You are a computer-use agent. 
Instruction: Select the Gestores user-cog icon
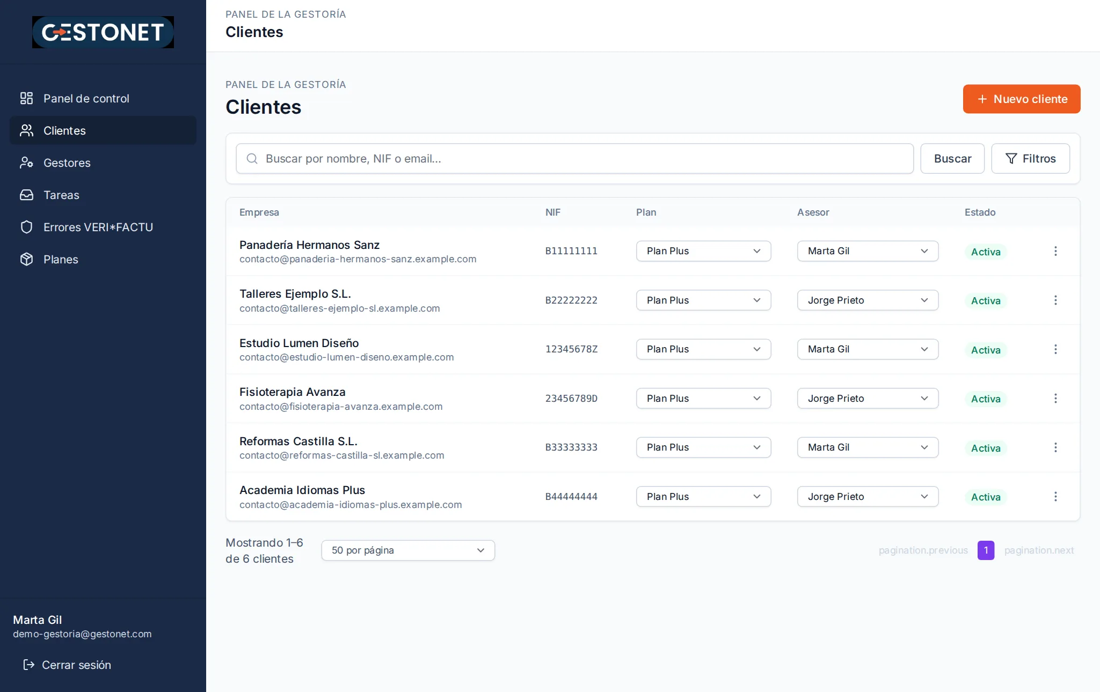[26, 163]
